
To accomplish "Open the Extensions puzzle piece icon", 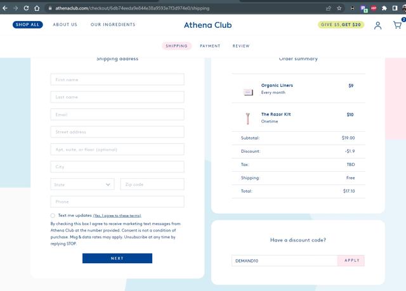I will click(x=384, y=8).
